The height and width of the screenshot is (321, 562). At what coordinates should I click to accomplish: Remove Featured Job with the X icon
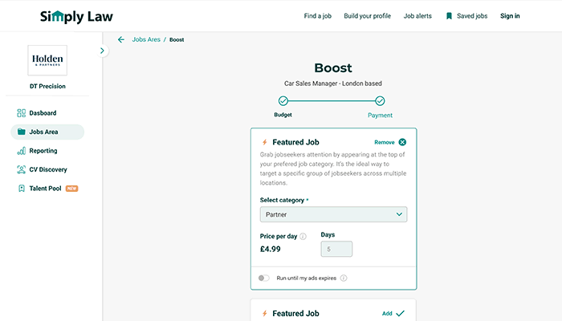point(402,142)
